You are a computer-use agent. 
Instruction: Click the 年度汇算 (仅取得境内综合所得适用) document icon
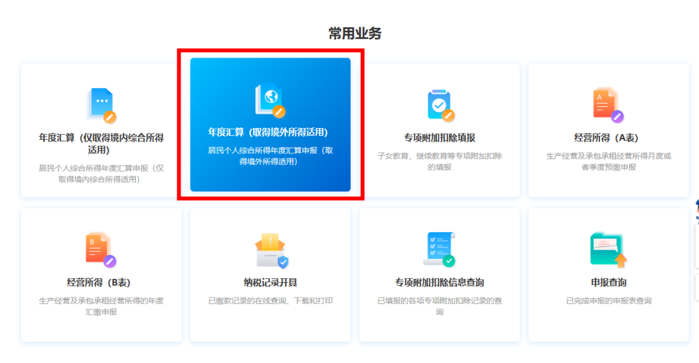101,105
